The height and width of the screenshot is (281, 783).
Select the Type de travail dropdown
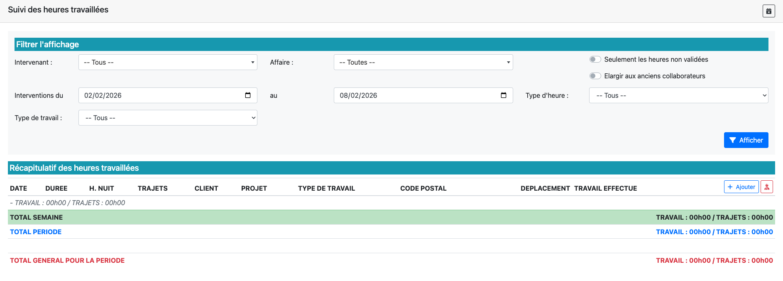coord(168,118)
